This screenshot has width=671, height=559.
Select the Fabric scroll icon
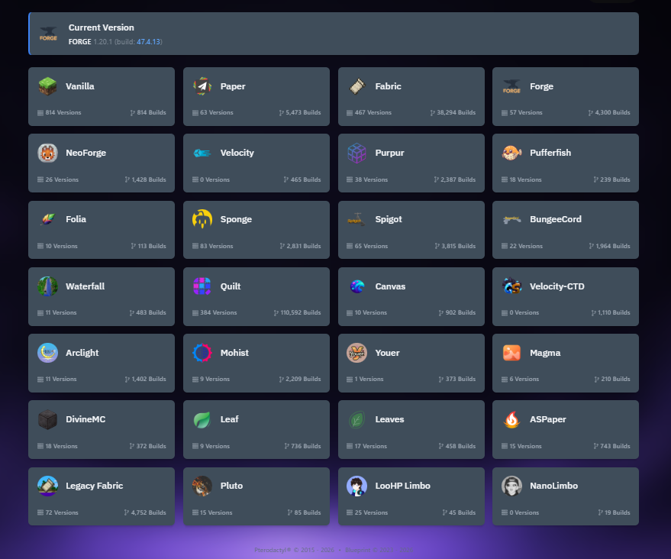[356, 87]
